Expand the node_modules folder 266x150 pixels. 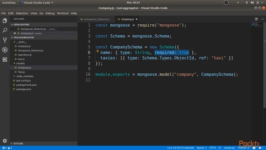pos(15,76)
